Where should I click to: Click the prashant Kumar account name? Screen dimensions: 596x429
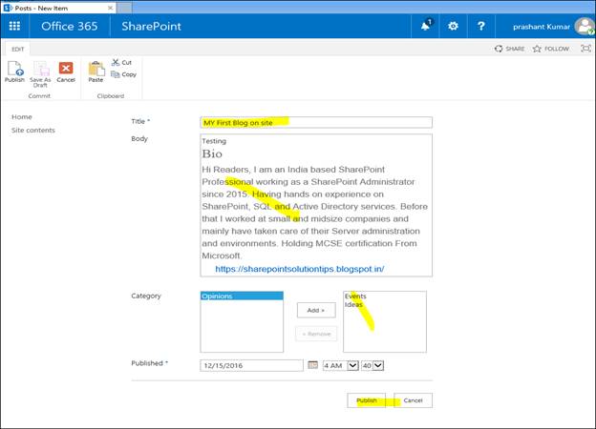point(542,27)
